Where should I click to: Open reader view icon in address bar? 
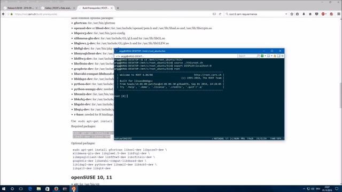(x=214, y=14)
